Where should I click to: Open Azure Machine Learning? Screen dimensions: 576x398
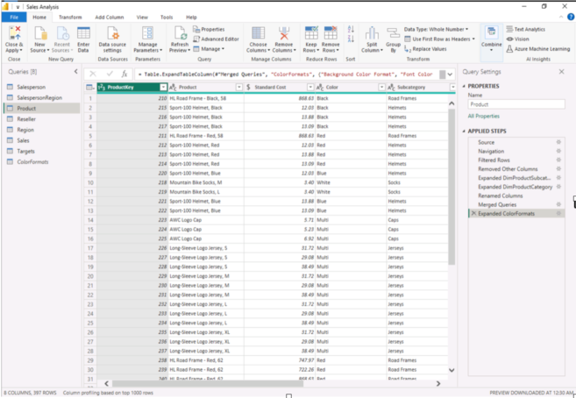538,49
